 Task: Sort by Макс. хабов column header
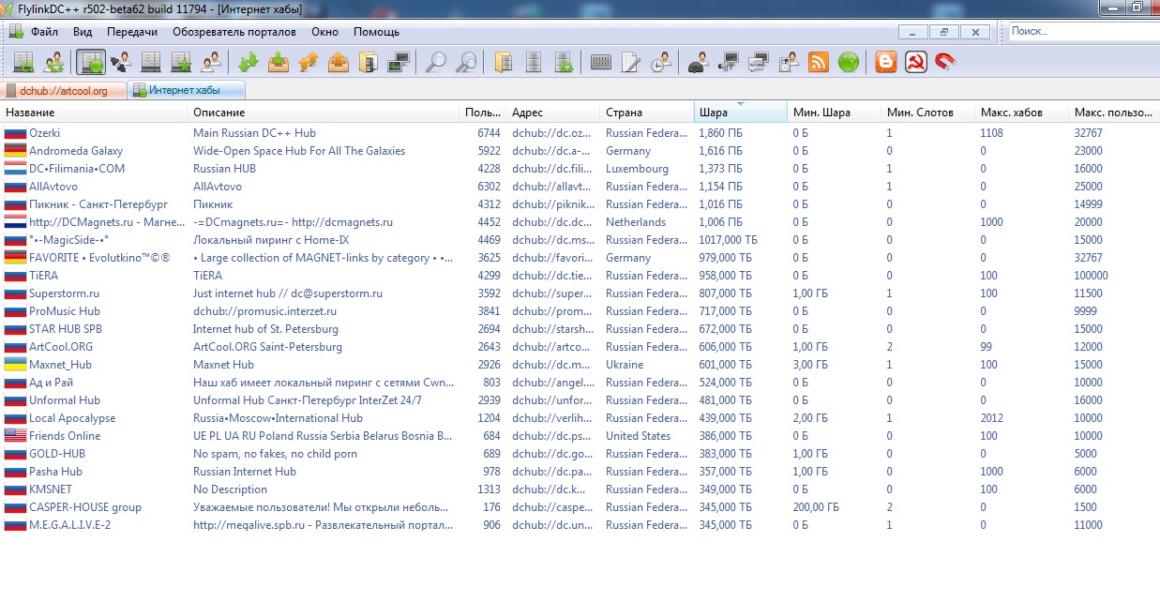pyautogui.click(x=1022, y=113)
